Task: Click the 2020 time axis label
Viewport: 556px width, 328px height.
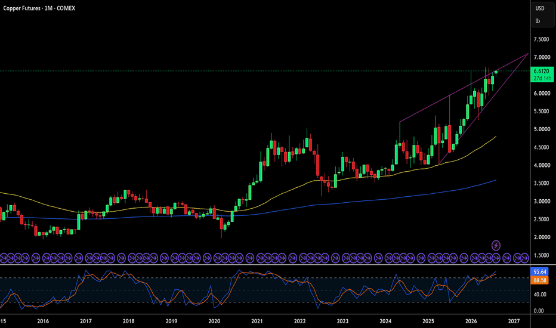Action: pos(214,321)
